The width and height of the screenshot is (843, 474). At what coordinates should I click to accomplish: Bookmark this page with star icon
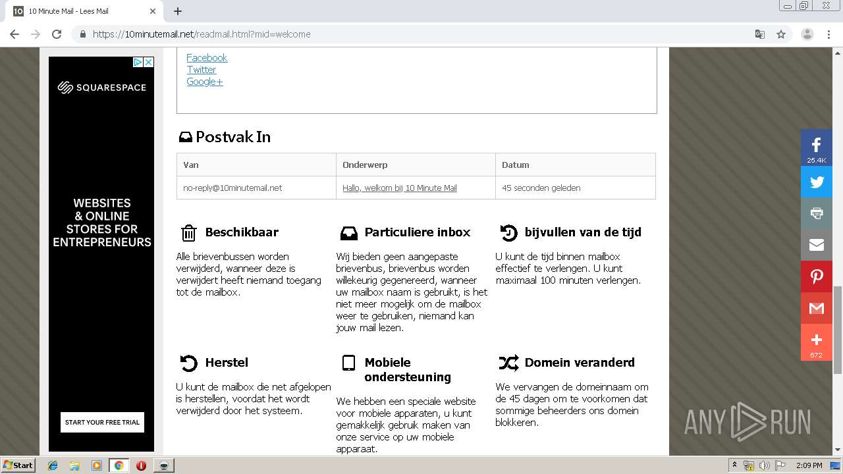coord(781,34)
